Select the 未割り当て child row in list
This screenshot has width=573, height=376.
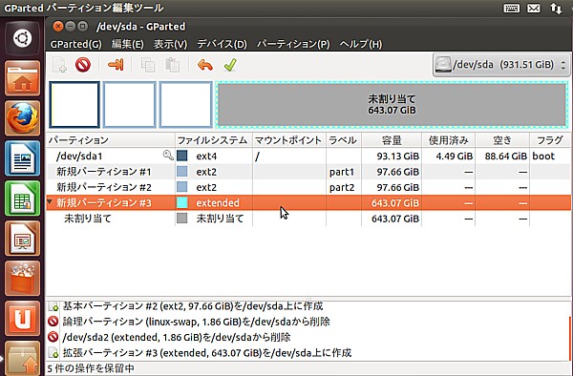click(308, 219)
